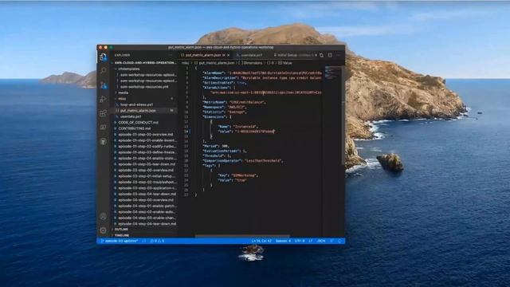Open episode-03-step-03-application file
This screenshot has height=287, width=510.
147,188
